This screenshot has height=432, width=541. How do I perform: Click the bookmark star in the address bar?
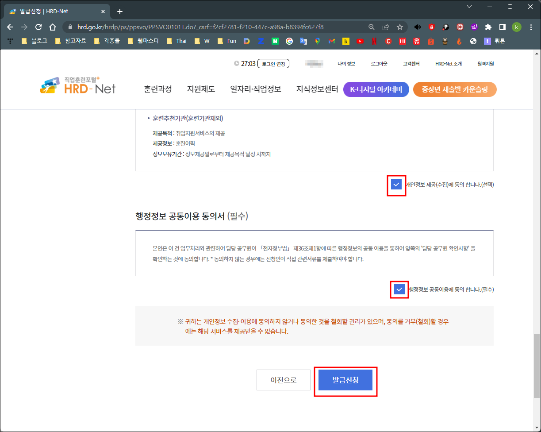coord(399,27)
